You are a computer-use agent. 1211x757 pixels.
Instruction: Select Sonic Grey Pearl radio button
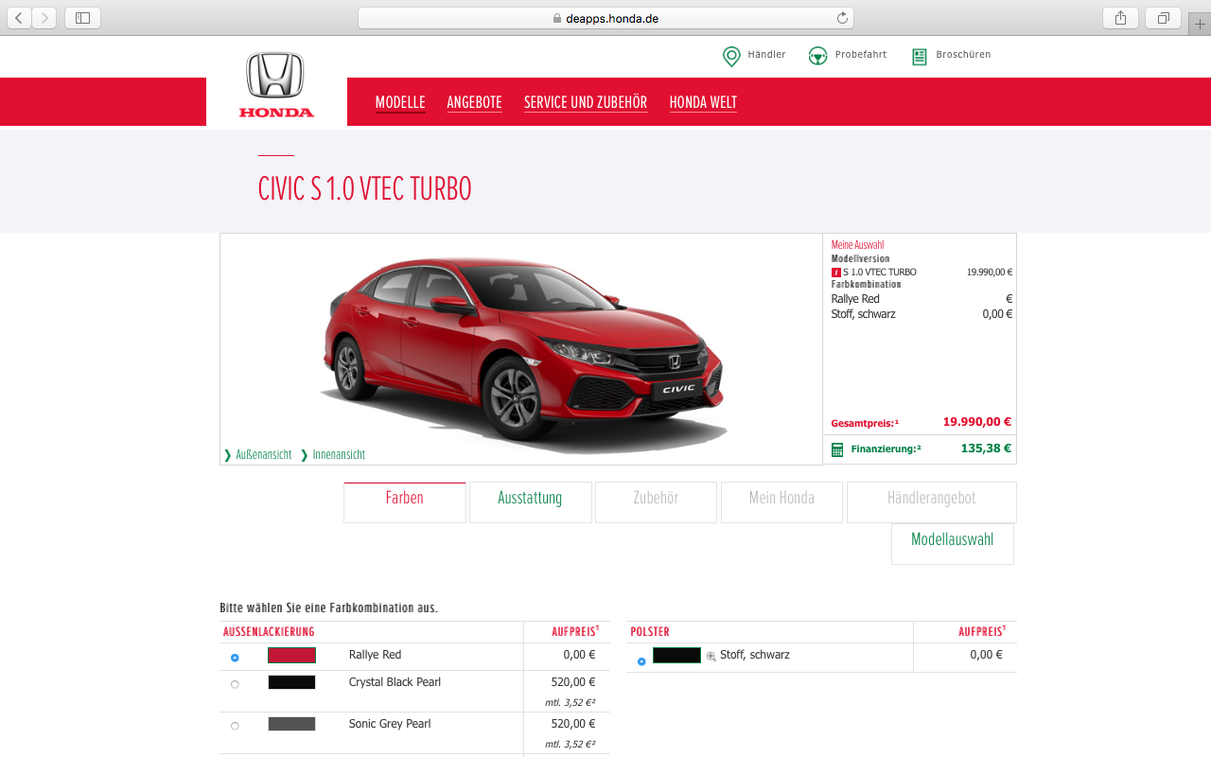coord(235,726)
